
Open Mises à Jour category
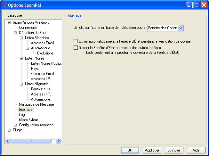pyautogui.click(x=28, y=120)
